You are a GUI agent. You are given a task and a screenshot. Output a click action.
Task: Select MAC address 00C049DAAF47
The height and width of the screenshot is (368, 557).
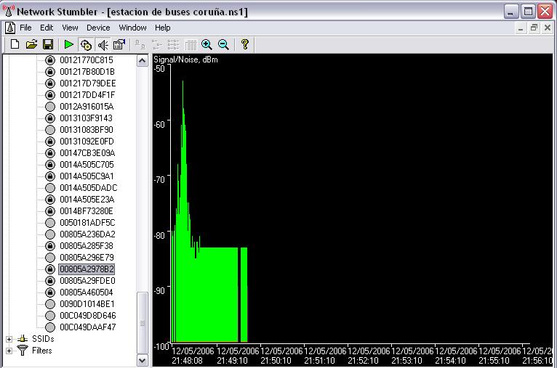coord(88,327)
